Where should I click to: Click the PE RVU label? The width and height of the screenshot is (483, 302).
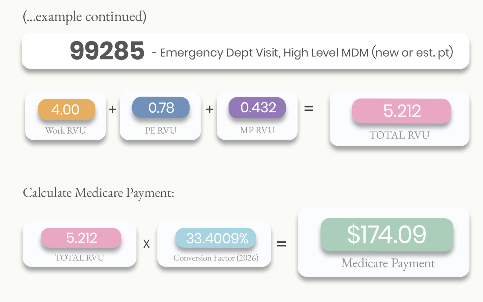(161, 131)
